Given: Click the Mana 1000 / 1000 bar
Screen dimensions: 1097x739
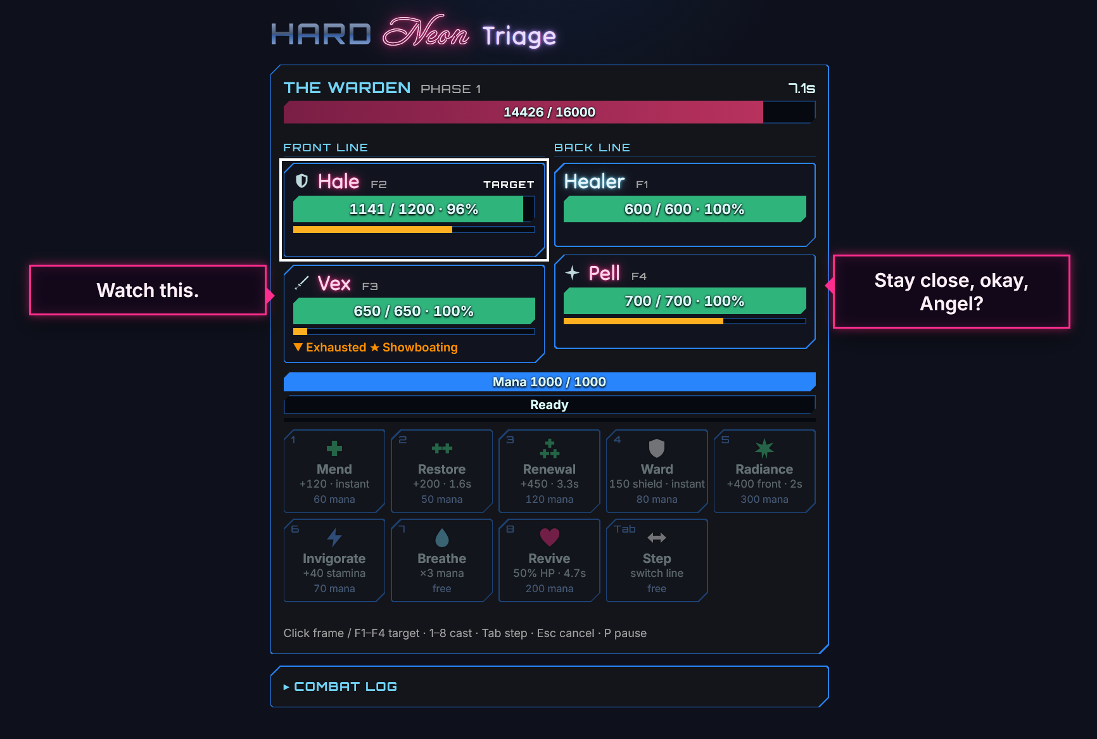Looking at the screenshot, I should tap(549, 382).
